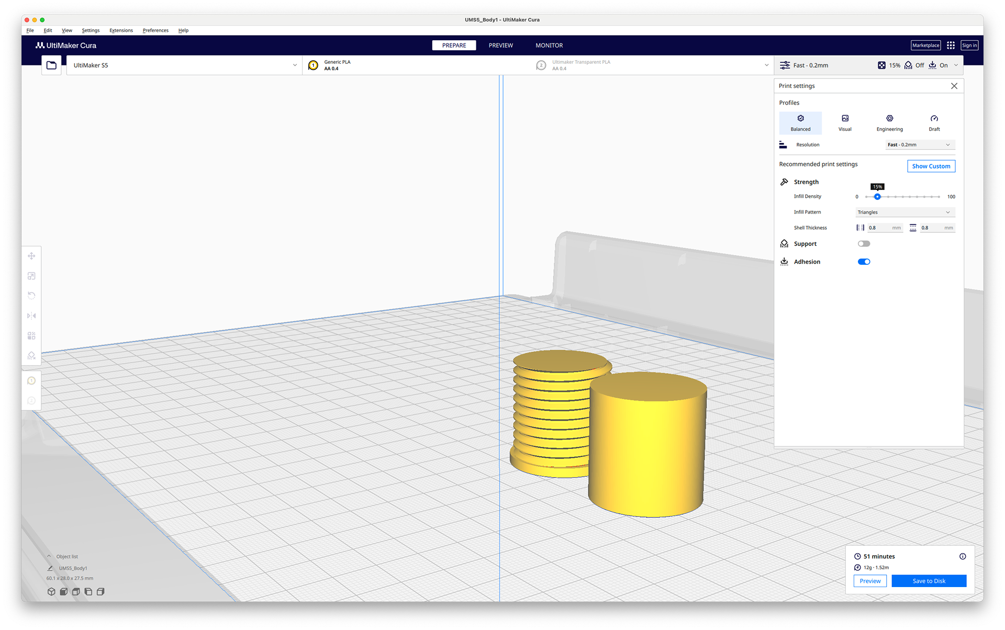The height and width of the screenshot is (630, 1005).
Task: Expand the material configuration dropdown arrow
Action: [766, 65]
